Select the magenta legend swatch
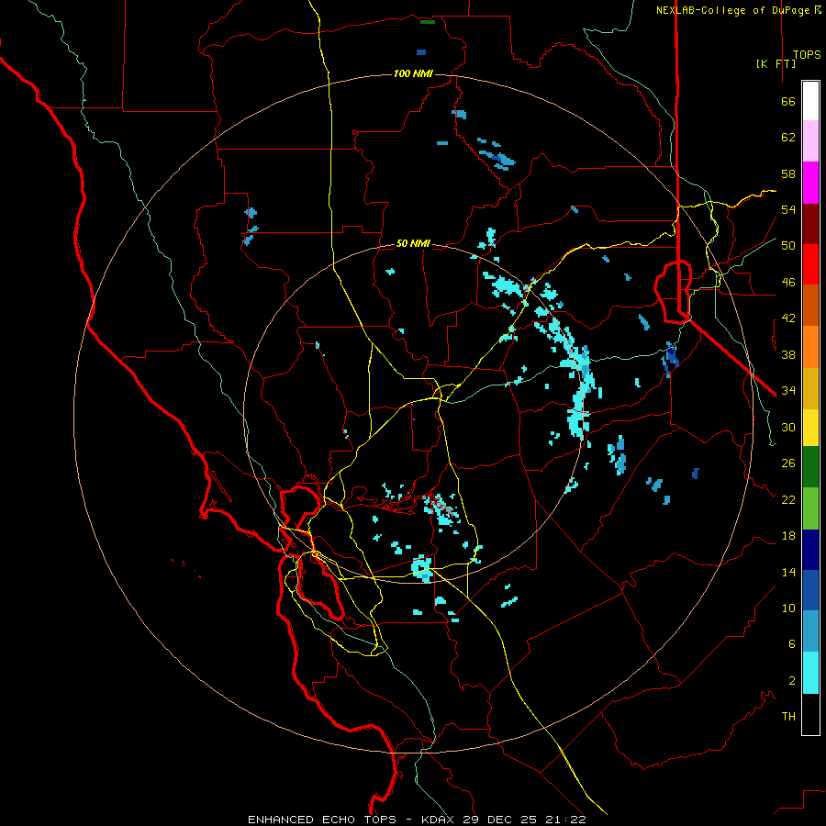This screenshot has height=826, width=826. pyautogui.click(x=810, y=183)
